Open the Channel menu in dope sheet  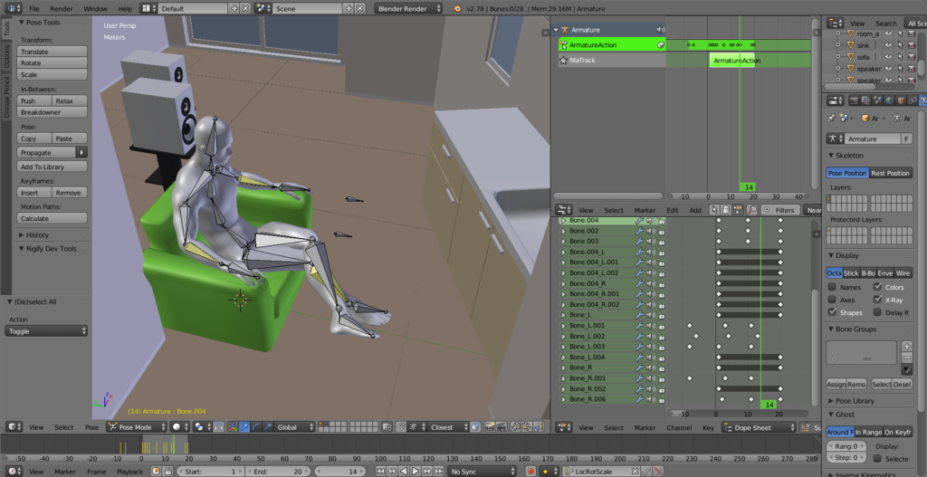tap(679, 427)
